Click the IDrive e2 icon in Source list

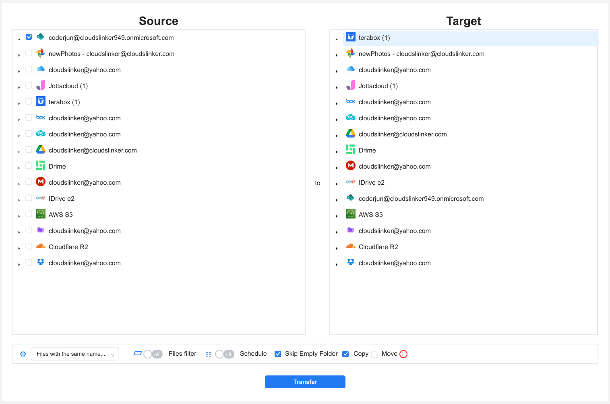pos(41,198)
